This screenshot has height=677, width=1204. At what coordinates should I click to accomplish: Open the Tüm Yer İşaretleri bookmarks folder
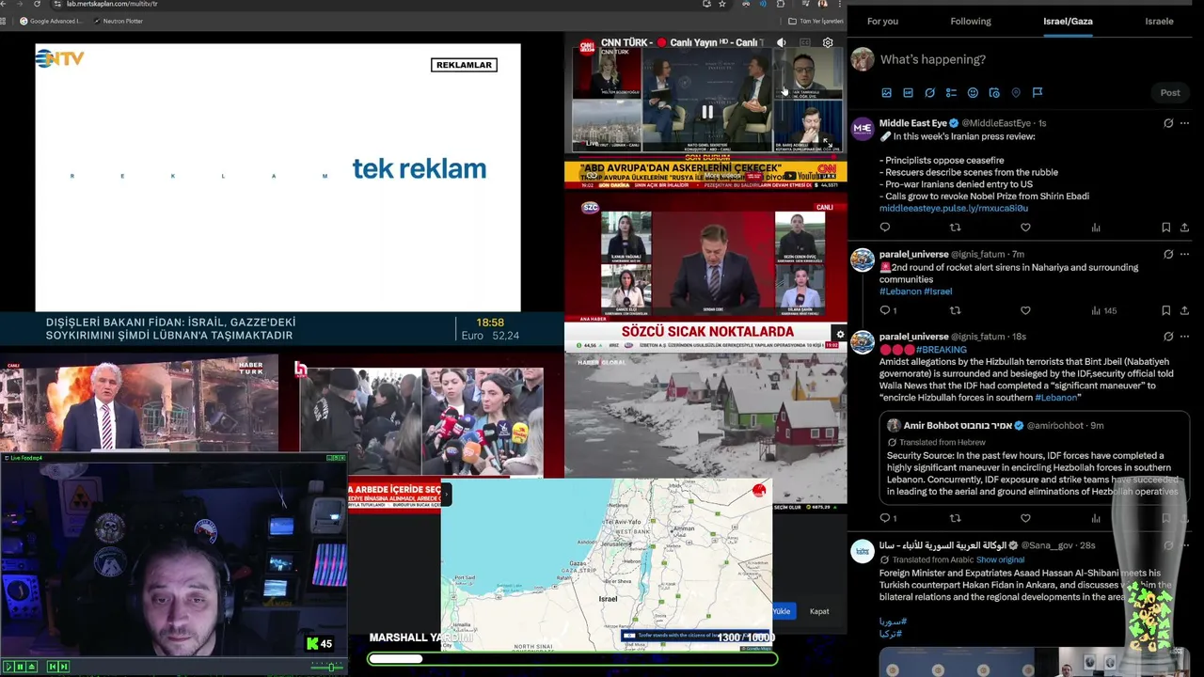pyautogui.click(x=816, y=21)
